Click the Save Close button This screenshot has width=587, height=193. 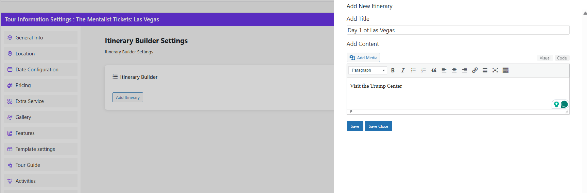click(x=378, y=126)
